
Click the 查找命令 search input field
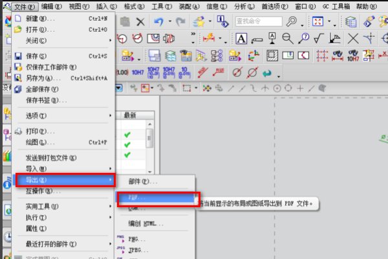(259, 21)
